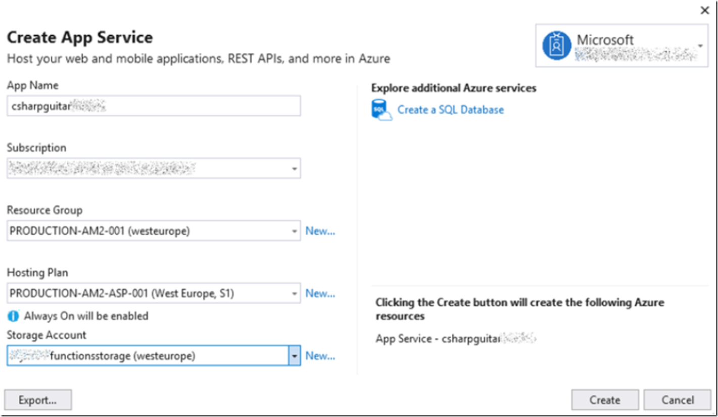The width and height of the screenshot is (718, 417).
Task: Click the Resource Group label
Action: (44, 210)
